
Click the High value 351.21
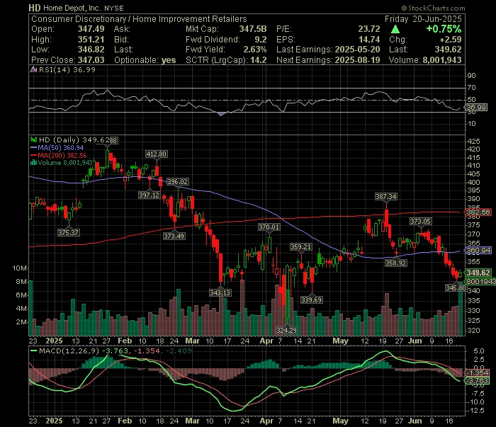tap(91, 40)
